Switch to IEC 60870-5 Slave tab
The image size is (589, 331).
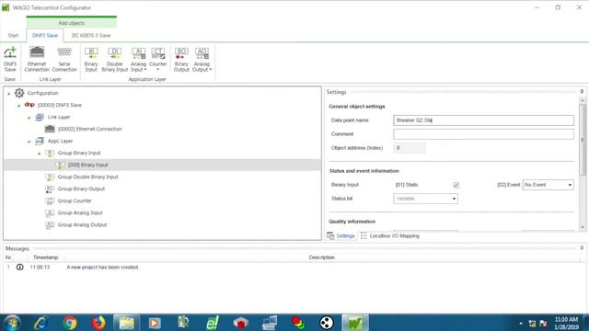pos(91,35)
